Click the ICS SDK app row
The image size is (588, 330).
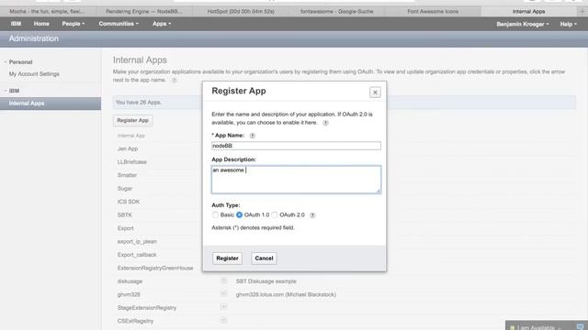129,202
